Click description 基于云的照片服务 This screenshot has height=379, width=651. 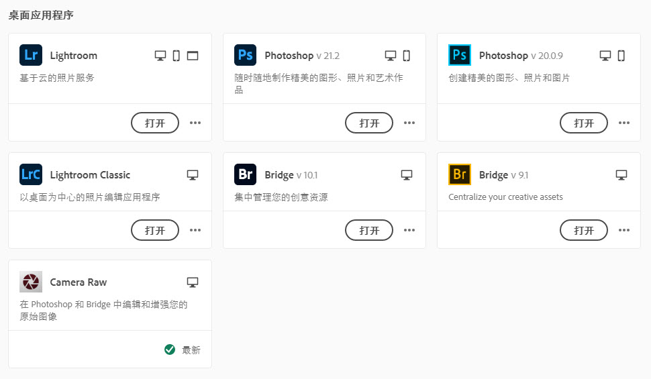pos(57,78)
